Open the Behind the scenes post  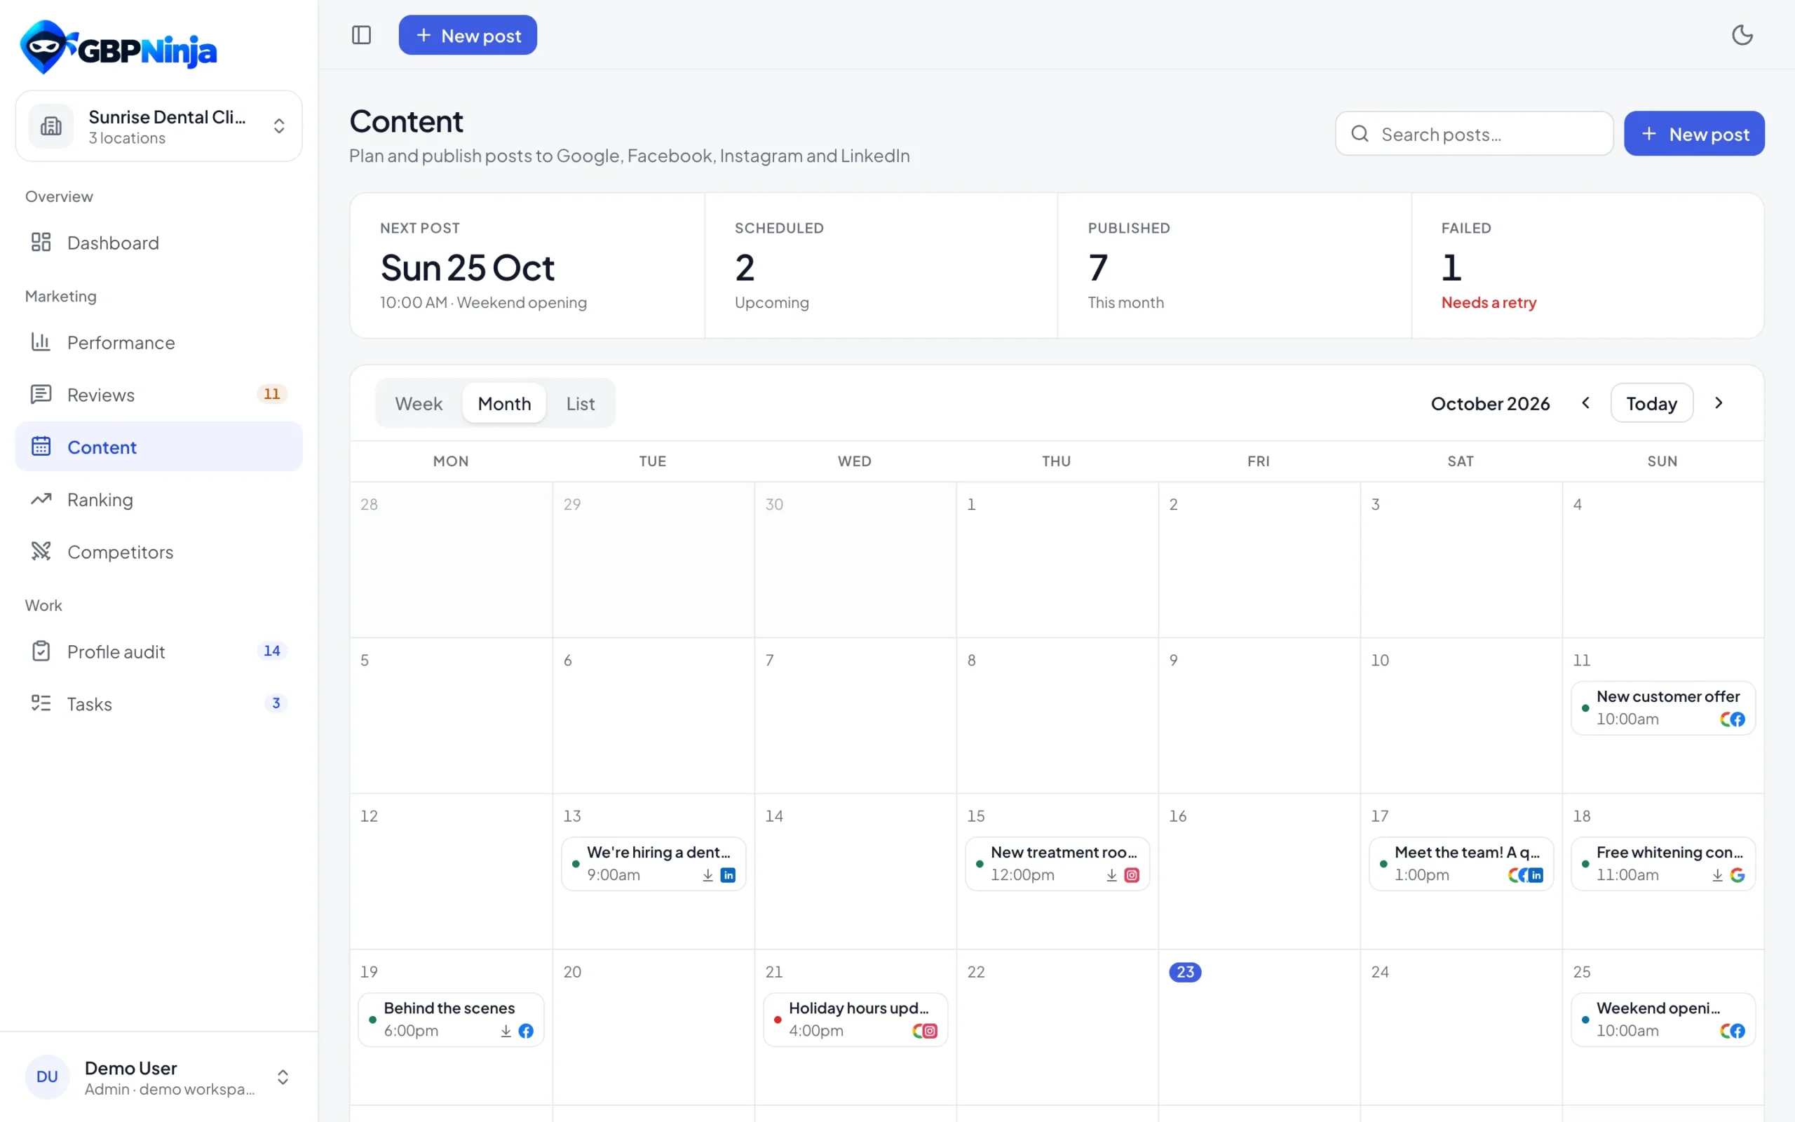click(450, 1020)
